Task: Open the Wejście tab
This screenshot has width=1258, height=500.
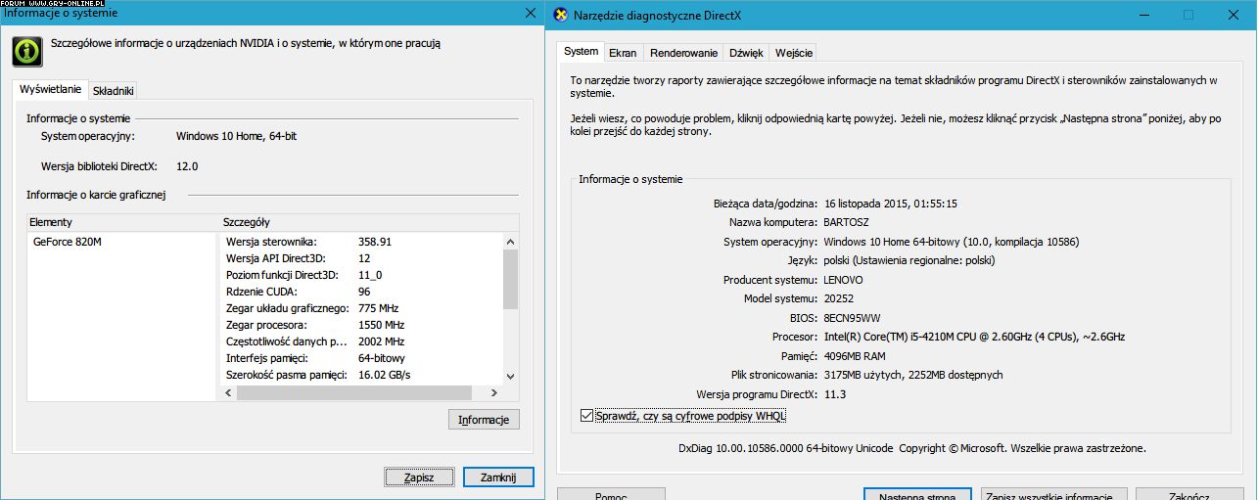Action: 793,53
